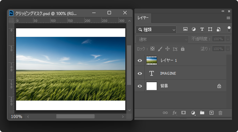Expand the 不透明度 opacity slider arrow
The image size is (238, 132).
(228, 39)
